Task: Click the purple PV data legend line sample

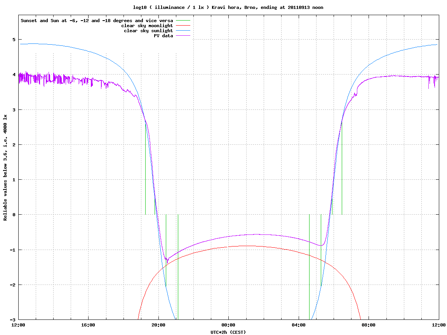Action: click(x=183, y=36)
